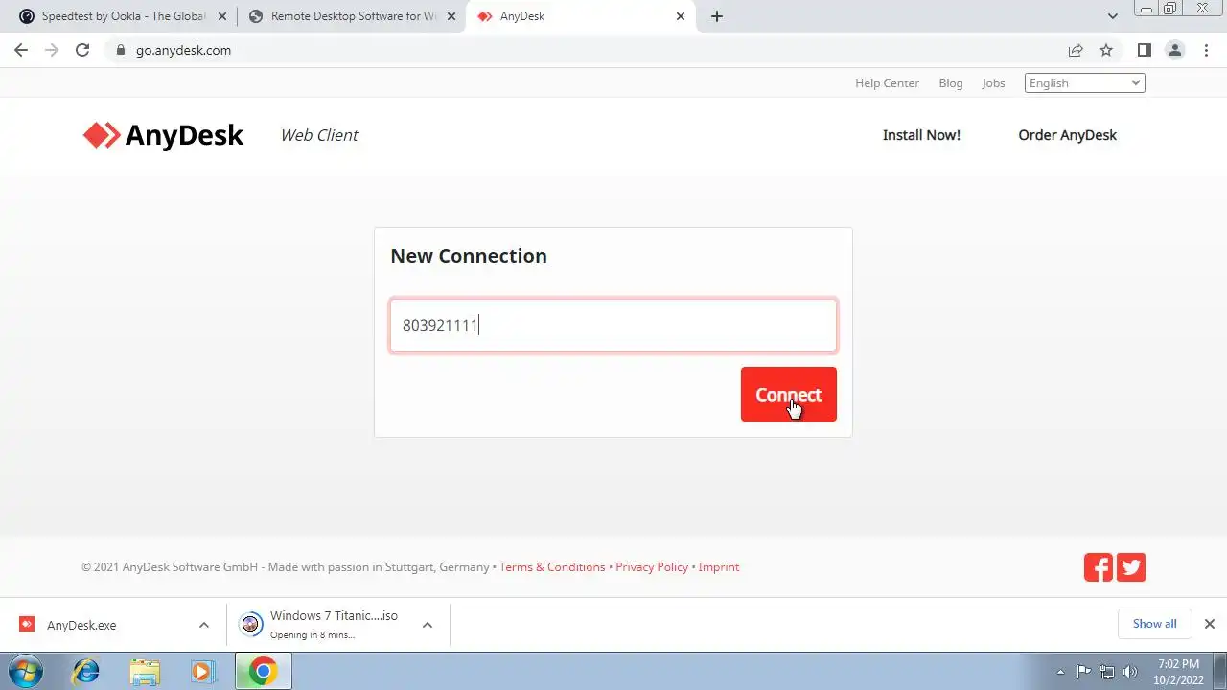Click Chrome icon on taskbar
This screenshot has height=690, width=1227.
coord(263,671)
